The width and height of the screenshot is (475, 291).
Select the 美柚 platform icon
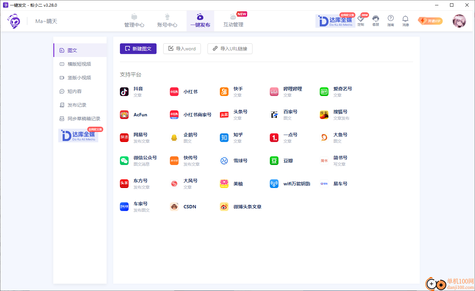[224, 184]
